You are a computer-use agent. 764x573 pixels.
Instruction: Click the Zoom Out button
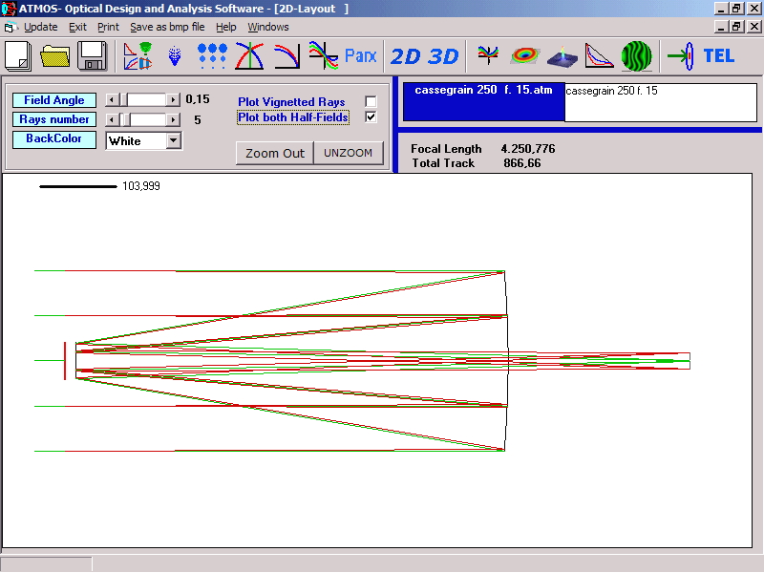pos(274,153)
